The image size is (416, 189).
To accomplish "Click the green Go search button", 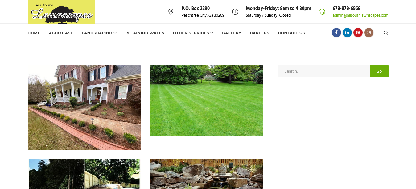I will (x=379, y=71).
